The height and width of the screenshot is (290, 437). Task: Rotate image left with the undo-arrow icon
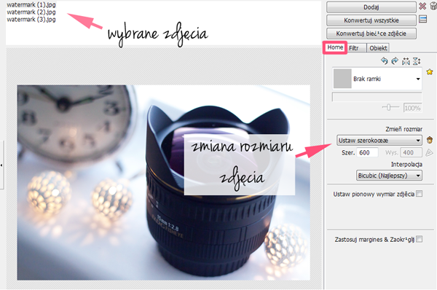[x=385, y=60]
